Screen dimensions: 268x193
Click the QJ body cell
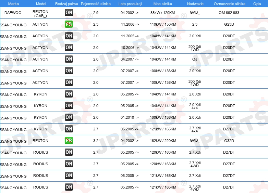click(195, 59)
